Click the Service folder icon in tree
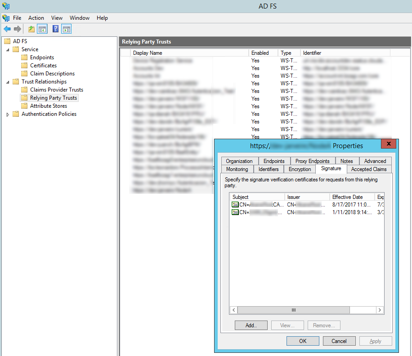412x356 pixels. (16, 49)
